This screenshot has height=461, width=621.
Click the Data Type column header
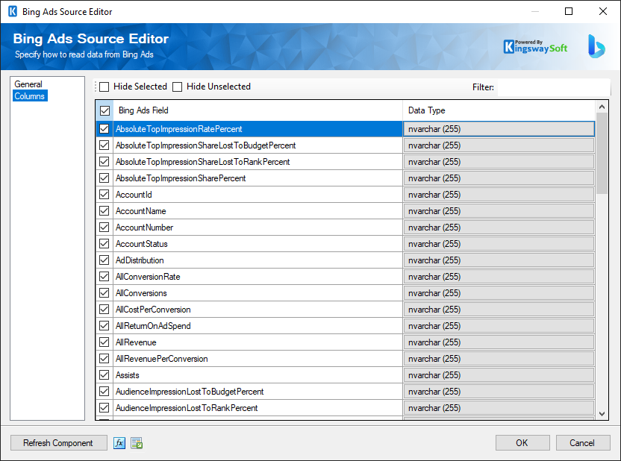point(499,110)
